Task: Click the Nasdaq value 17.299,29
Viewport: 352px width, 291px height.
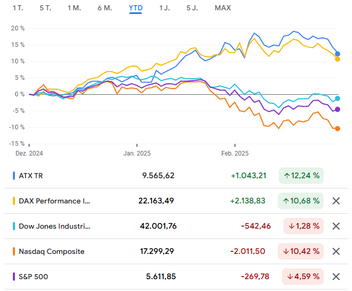Action: [157, 251]
